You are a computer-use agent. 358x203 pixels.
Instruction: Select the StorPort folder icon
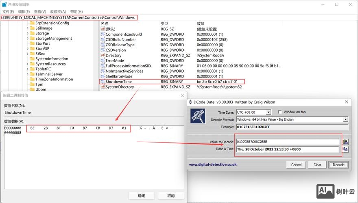coord(32,43)
